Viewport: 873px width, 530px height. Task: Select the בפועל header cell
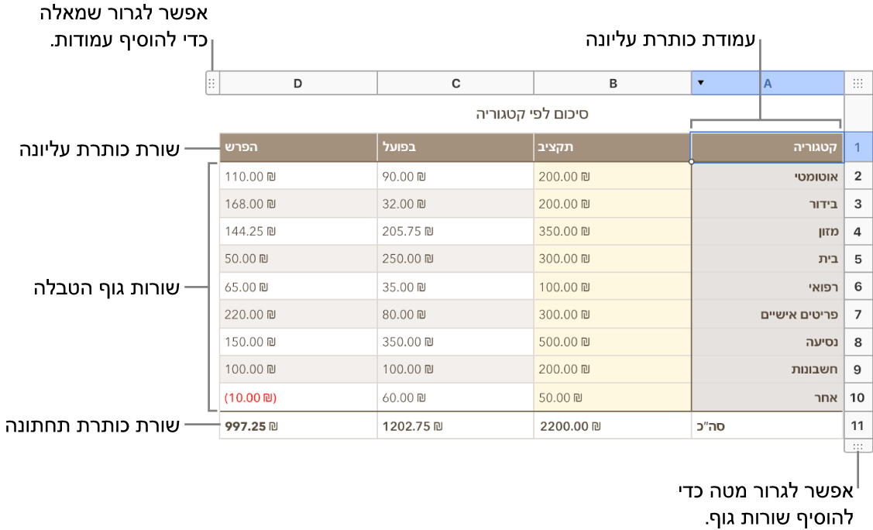click(x=455, y=147)
